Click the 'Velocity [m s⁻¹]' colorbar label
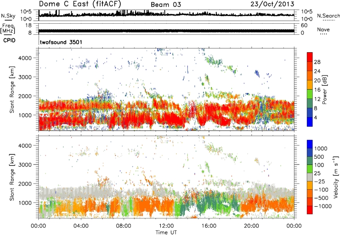 [x=336, y=177]
